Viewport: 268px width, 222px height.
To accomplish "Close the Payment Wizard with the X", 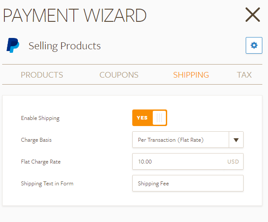I will [x=253, y=15].
